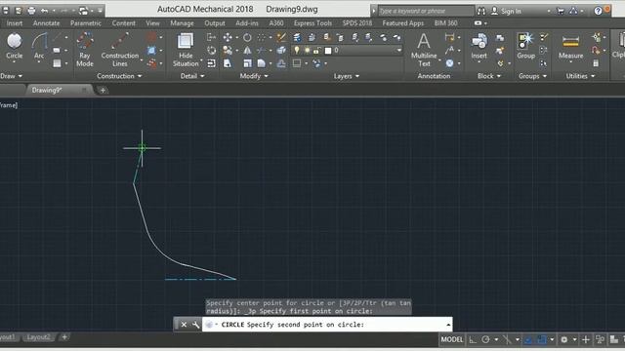Toggle the layer freeze sun icon
This screenshot has width=625, height=351.
tap(307, 50)
